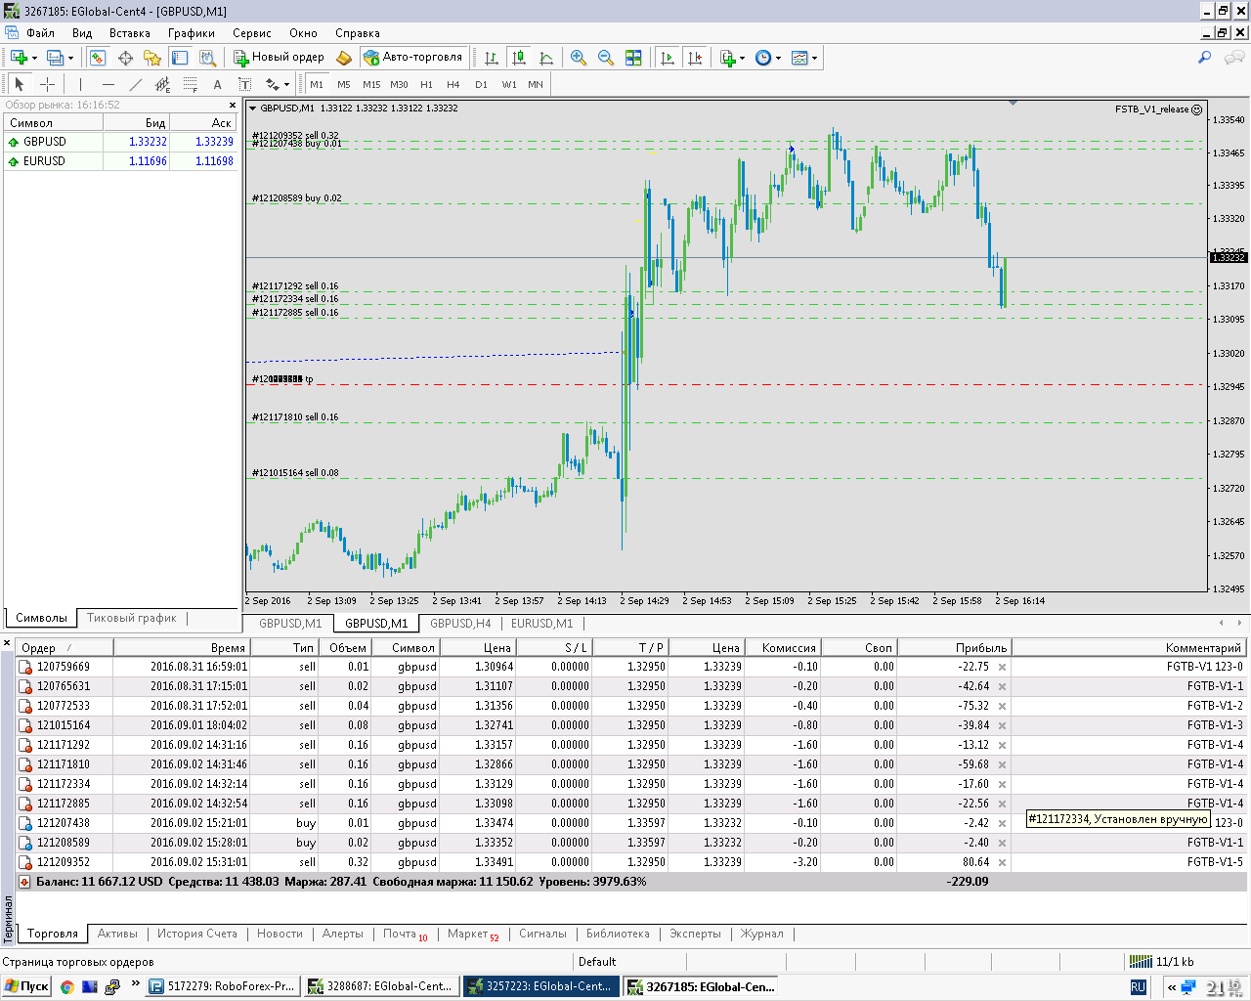Open the periodicity clock dropdown

(768, 58)
